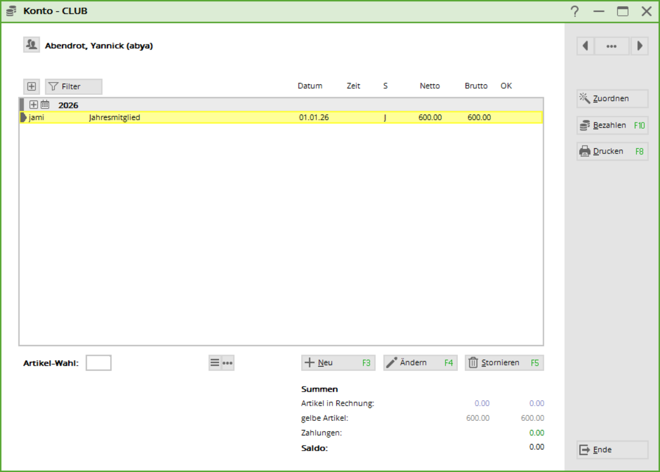Expand the 2026 year group
The image size is (660, 472).
click(x=34, y=105)
